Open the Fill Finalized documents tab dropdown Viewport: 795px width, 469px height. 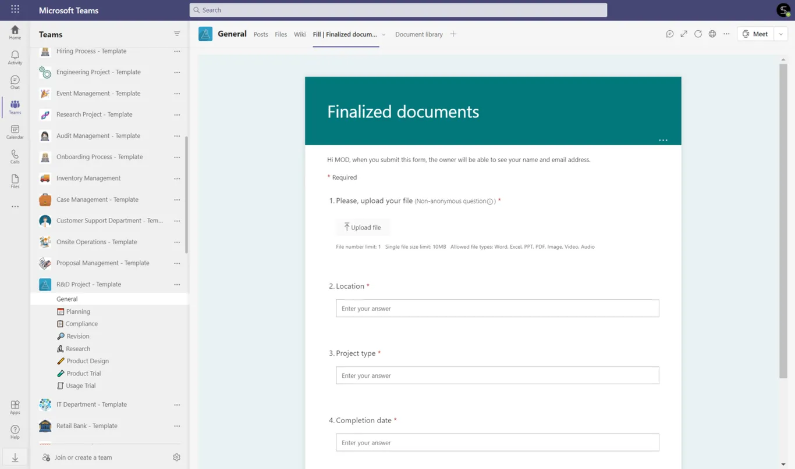384,34
